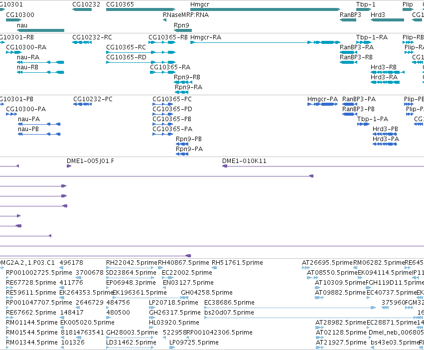Click the Rpn9-PA protein
Viewport: 424px width, 350px height.
pos(182,154)
